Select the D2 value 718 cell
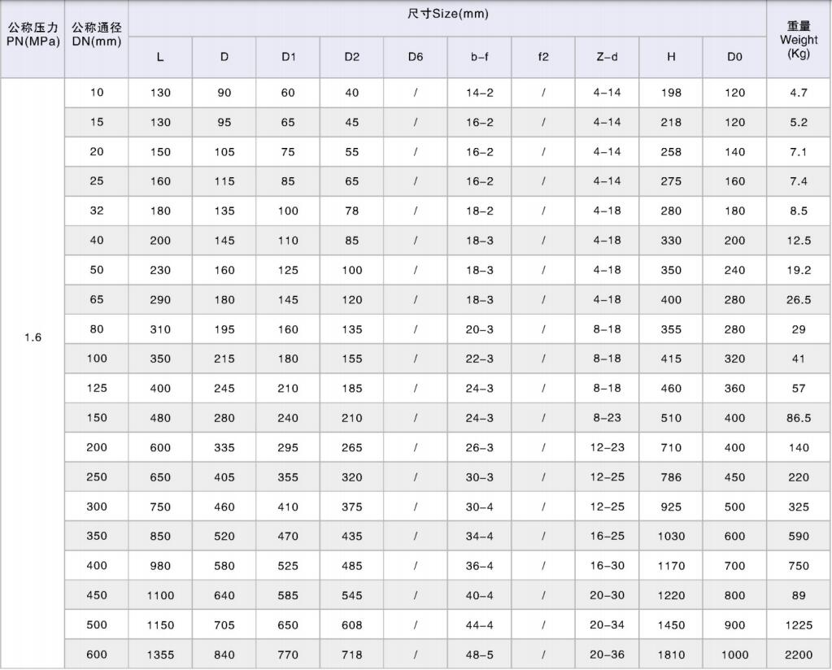Viewport: 832px width, 670px height. (x=351, y=655)
